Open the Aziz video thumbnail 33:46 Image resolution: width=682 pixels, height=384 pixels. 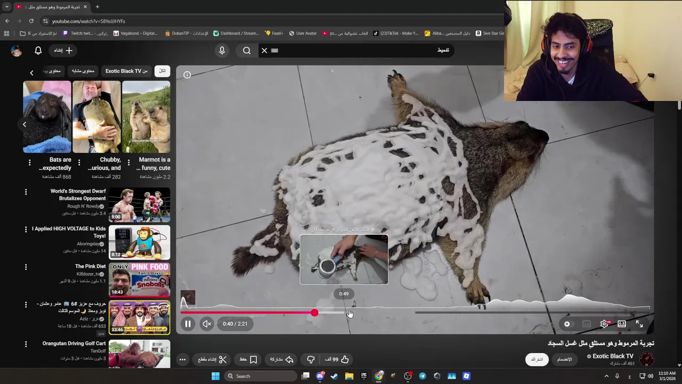140,317
